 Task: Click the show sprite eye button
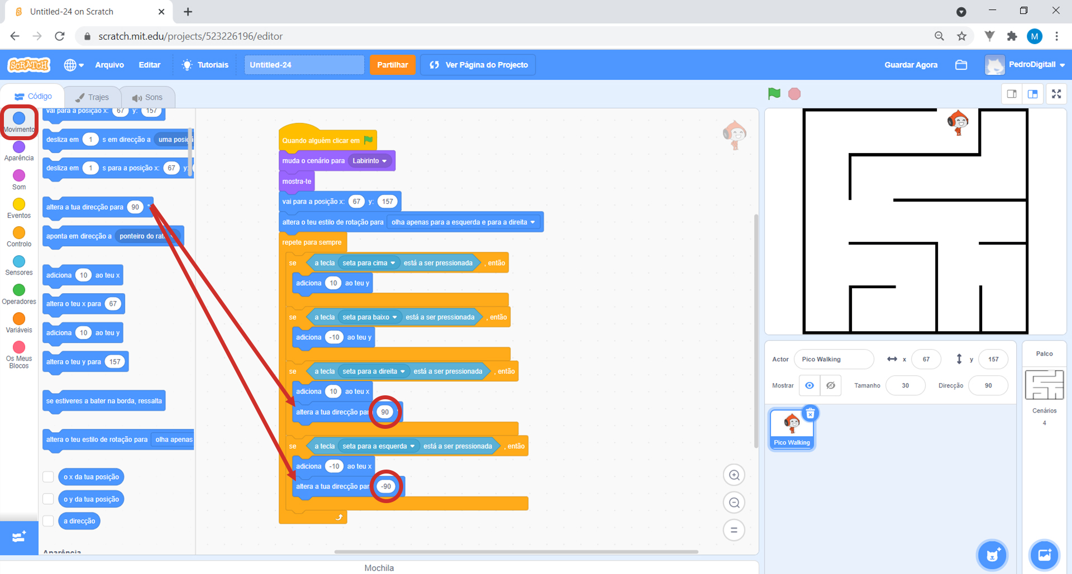(810, 385)
